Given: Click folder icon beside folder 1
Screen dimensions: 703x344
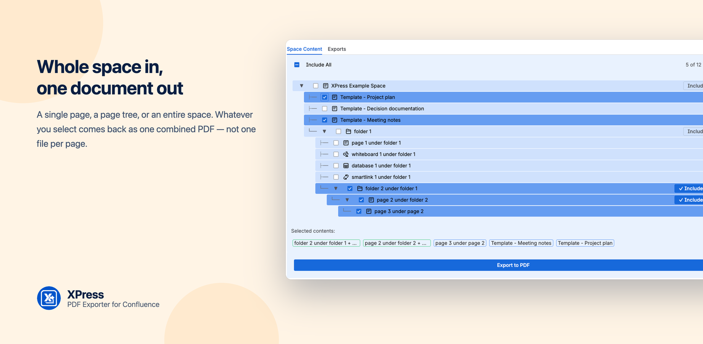Looking at the screenshot, I should tap(348, 131).
